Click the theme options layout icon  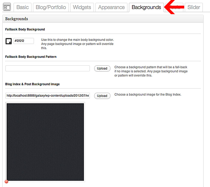point(7,7)
